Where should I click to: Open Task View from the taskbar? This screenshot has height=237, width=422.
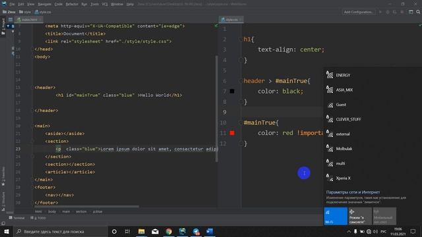pyautogui.click(x=127, y=231)
